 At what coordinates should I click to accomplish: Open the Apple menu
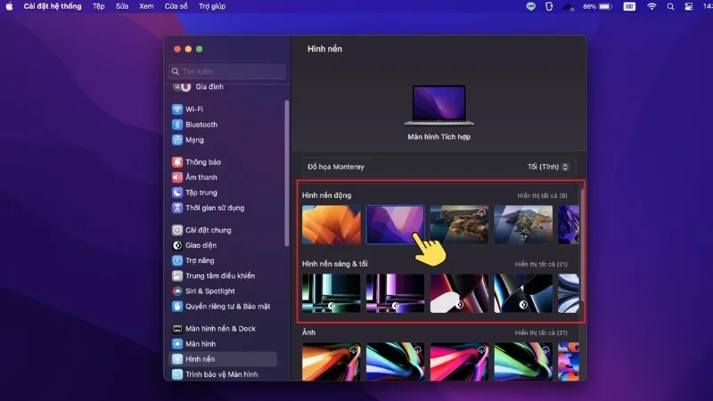point(10,6)
